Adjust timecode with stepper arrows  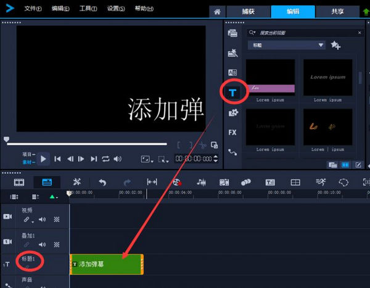click(x=215, y=158)
